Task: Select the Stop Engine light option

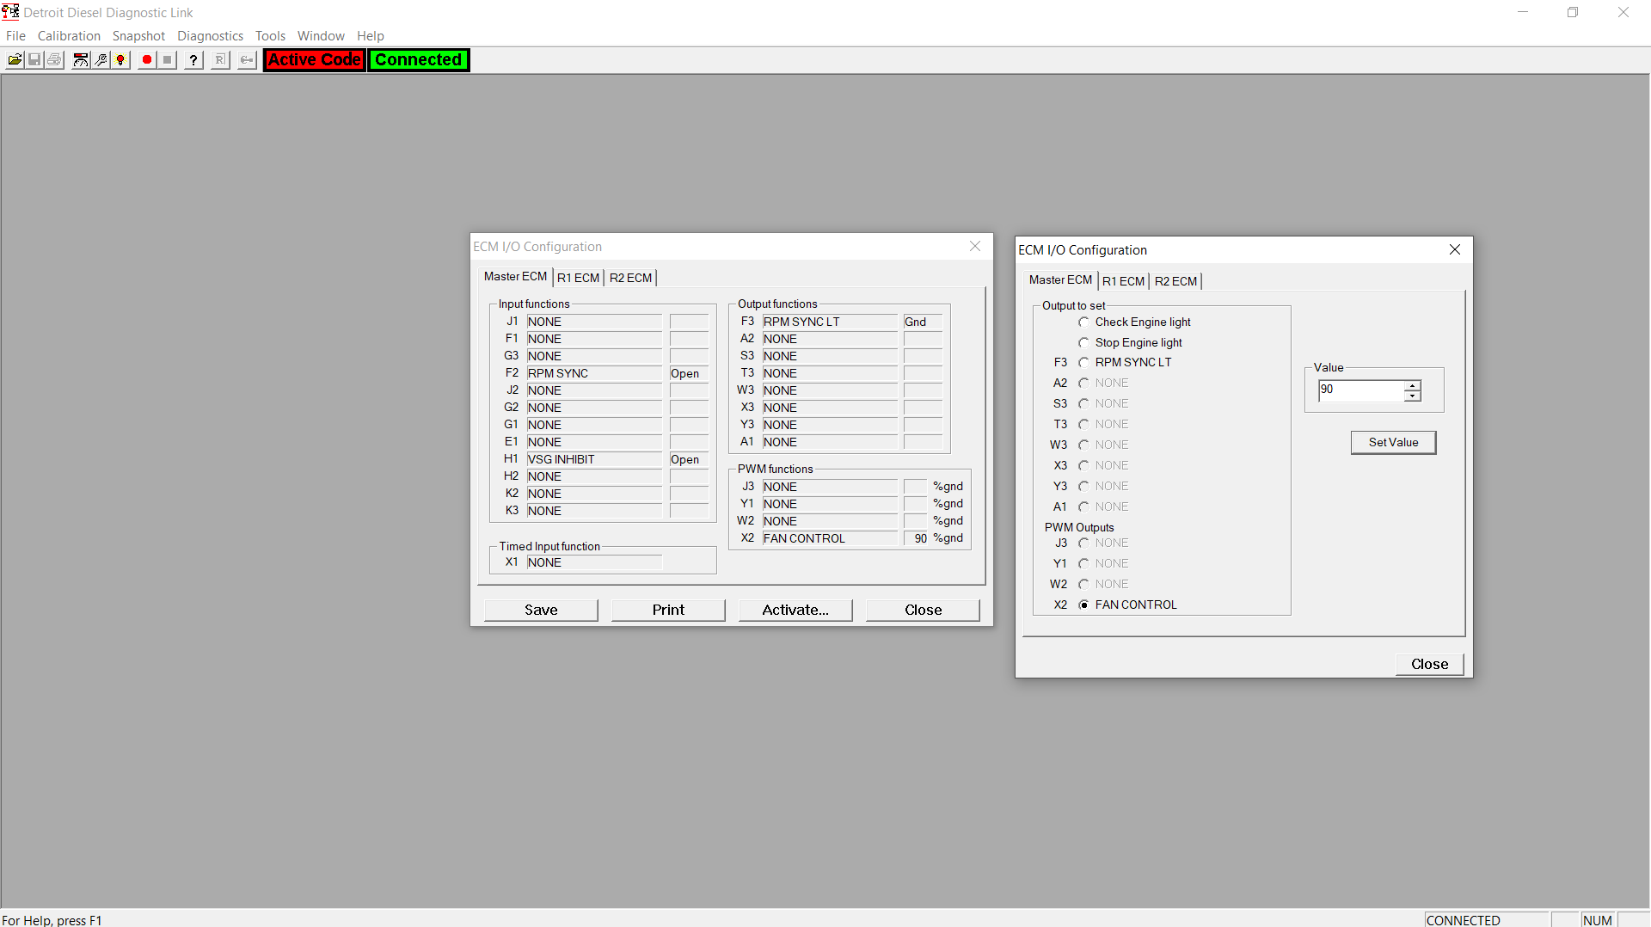Action: coord(1084,343)
